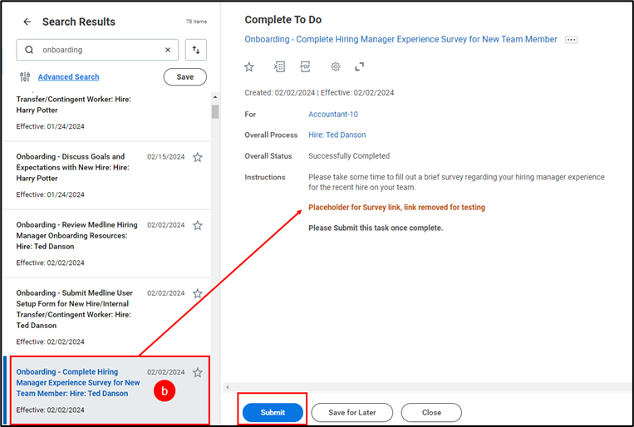The image size is (634, 427).
Task: Export task to Excel icon
Action: tap(279, 66)
